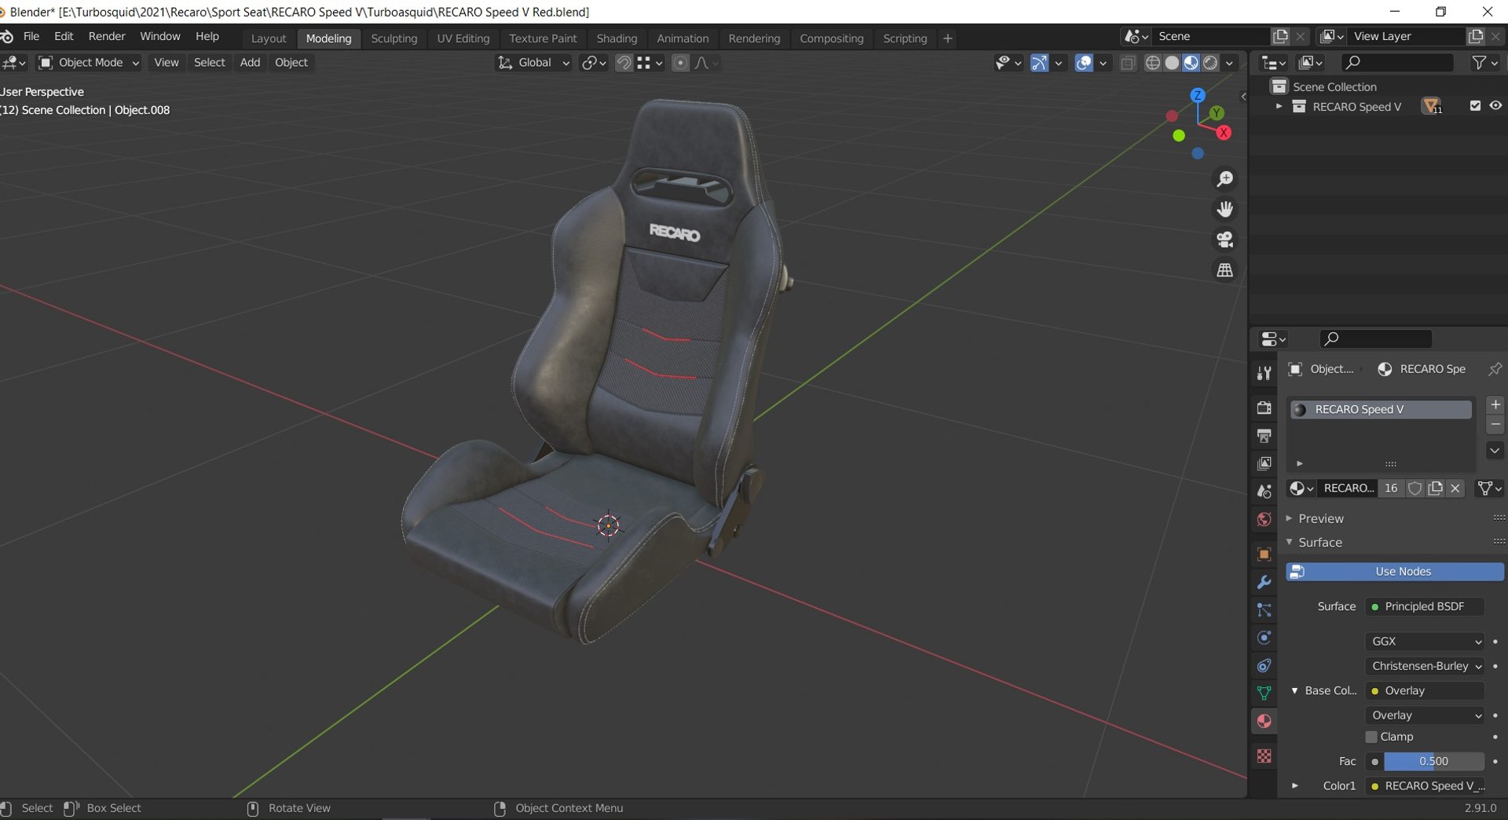Switch to the UV Editing workspace tab
The width and height of the screenshot is (1508, 820).
[x=463, y=38]
